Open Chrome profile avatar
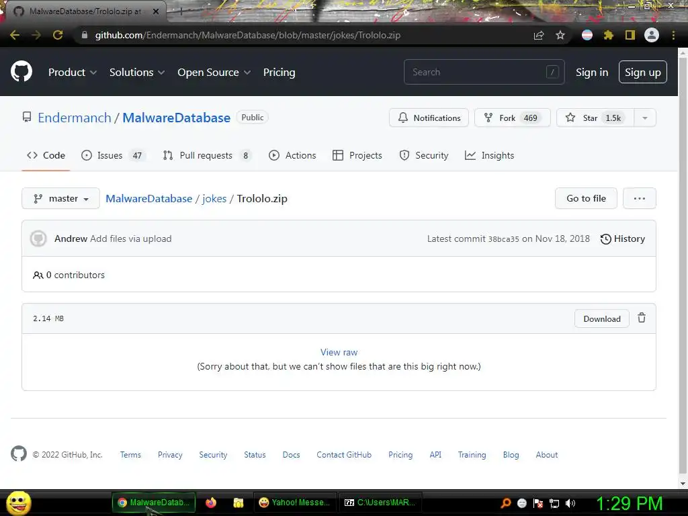688x516 pixels. point(652,35)
